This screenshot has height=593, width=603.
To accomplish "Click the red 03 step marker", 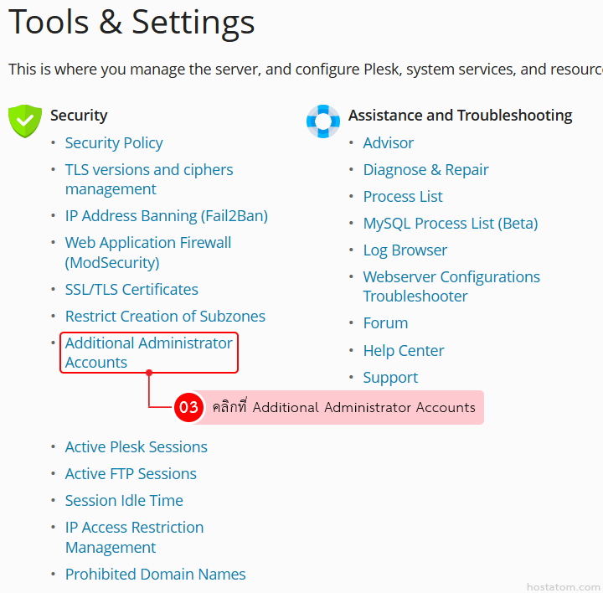I will [188, 408].
